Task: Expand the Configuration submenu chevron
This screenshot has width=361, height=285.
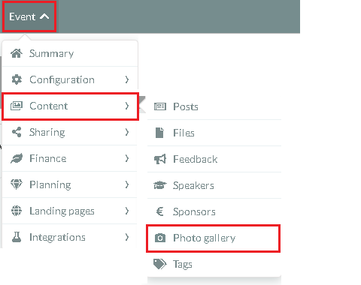Action: pos(127,79)
